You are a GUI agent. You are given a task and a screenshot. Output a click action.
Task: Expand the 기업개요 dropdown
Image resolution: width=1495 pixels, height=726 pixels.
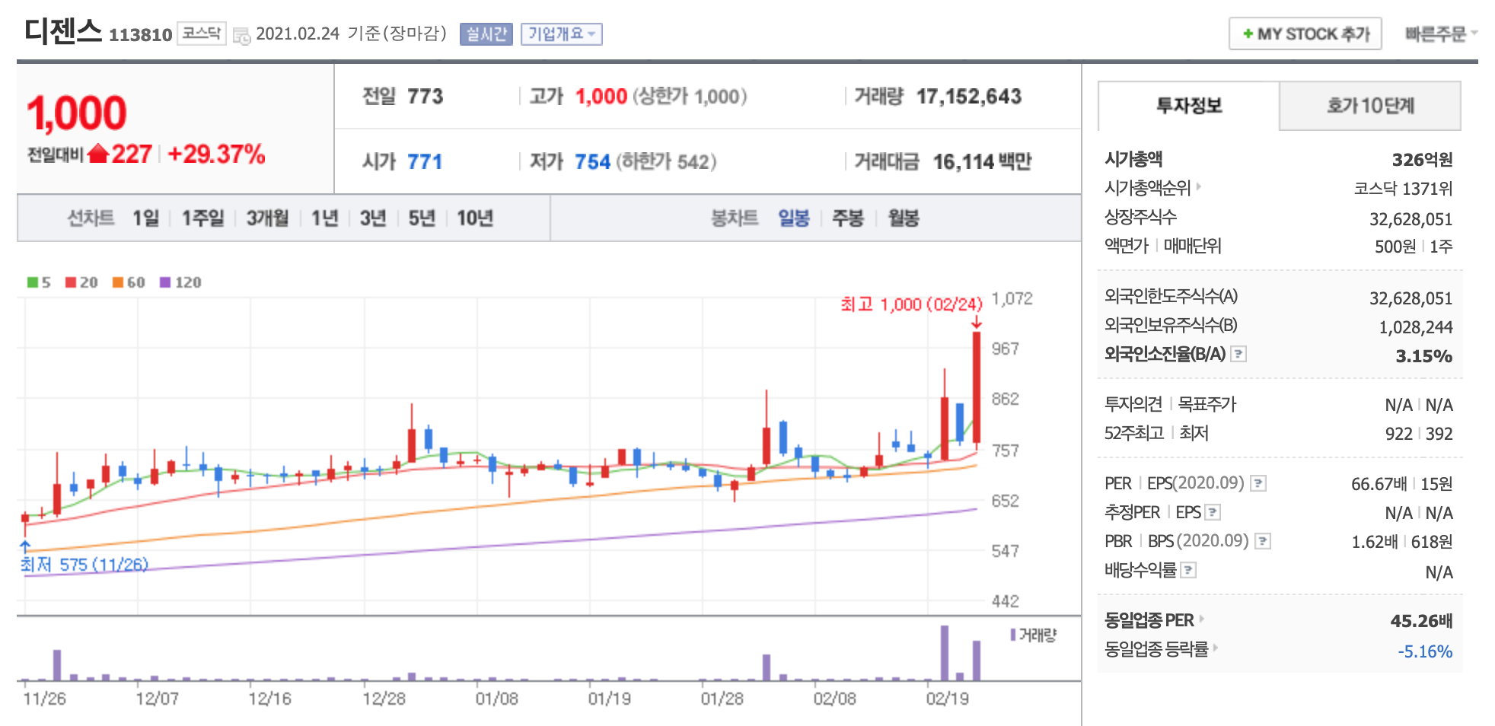(562, 34)
